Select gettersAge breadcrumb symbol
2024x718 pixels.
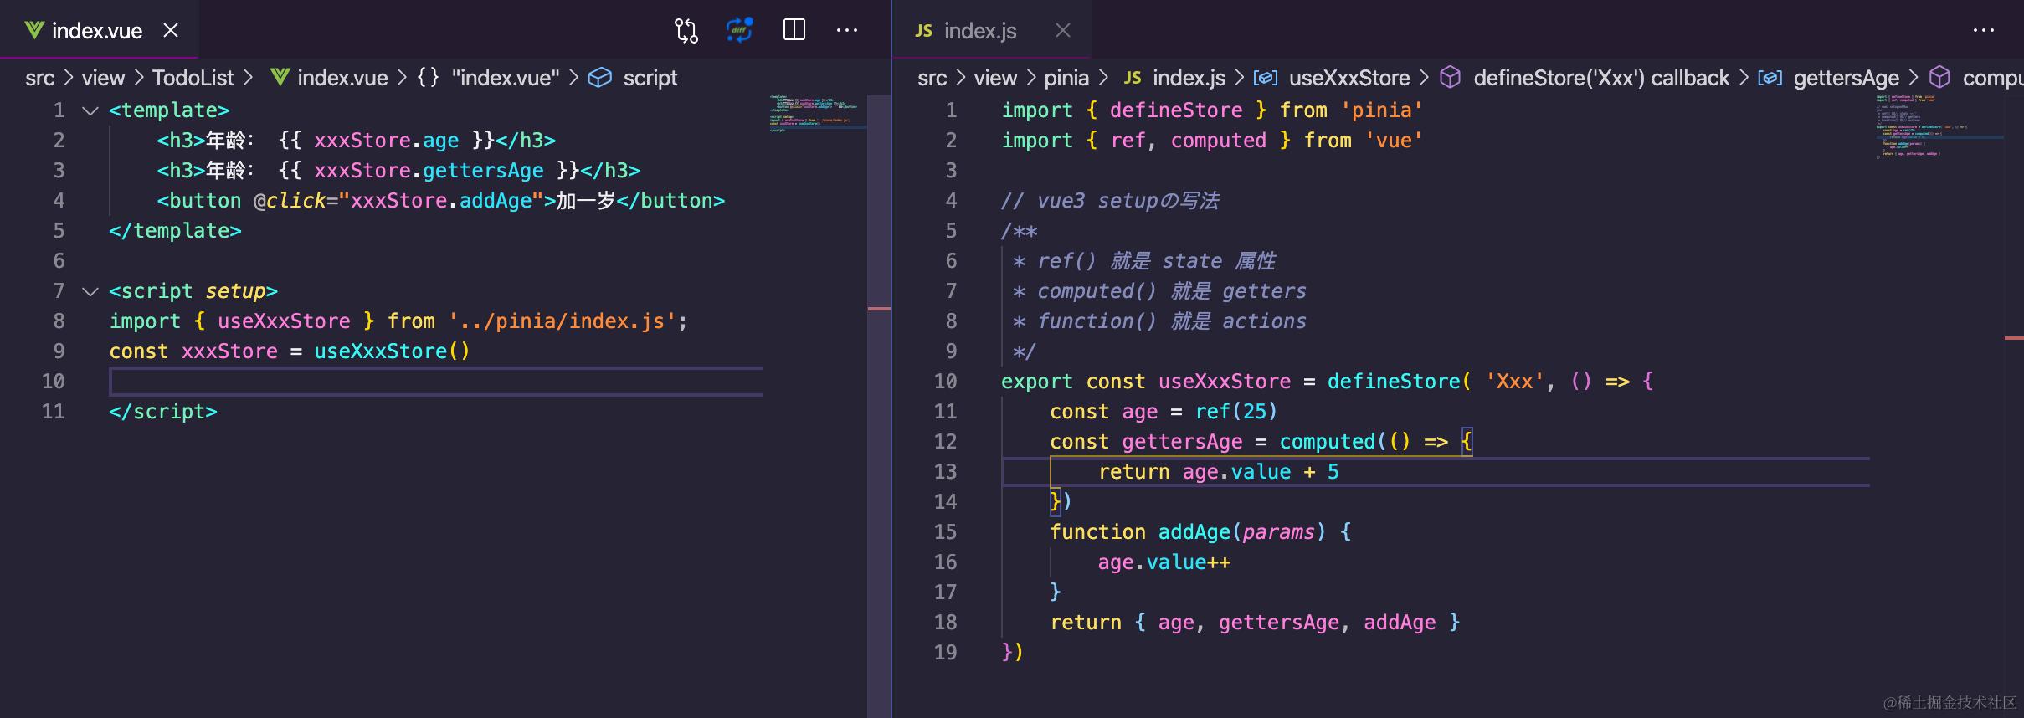coord(1846,78)
